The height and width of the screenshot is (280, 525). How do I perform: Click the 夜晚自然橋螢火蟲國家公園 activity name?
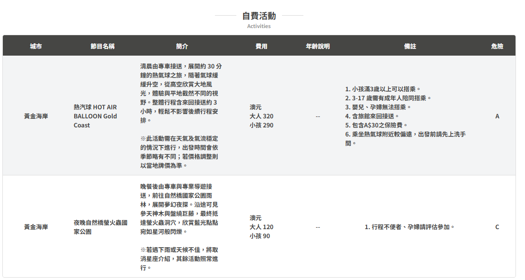click(x=100, y=227)
